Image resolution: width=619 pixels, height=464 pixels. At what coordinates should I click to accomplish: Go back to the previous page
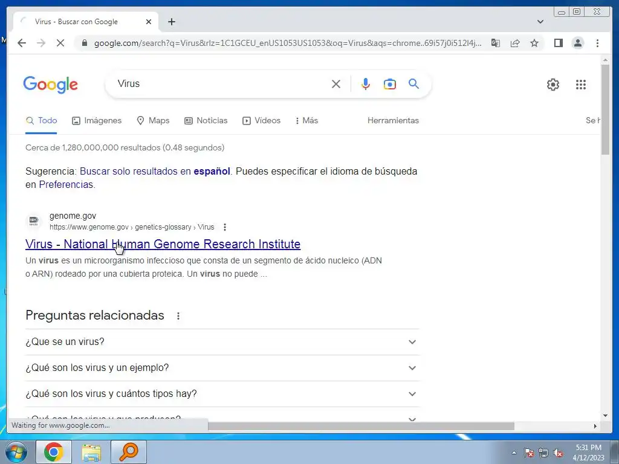tap(22, 43)
